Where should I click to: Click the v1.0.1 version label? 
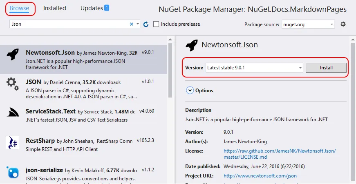tap(148, 82)
